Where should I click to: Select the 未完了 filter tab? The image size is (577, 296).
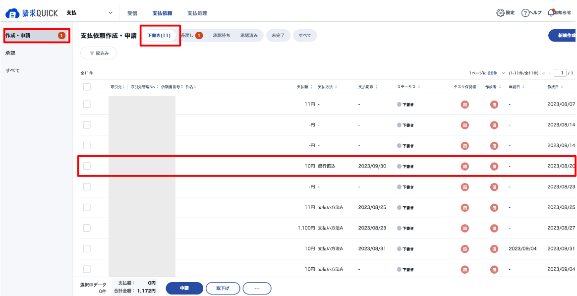278,35
